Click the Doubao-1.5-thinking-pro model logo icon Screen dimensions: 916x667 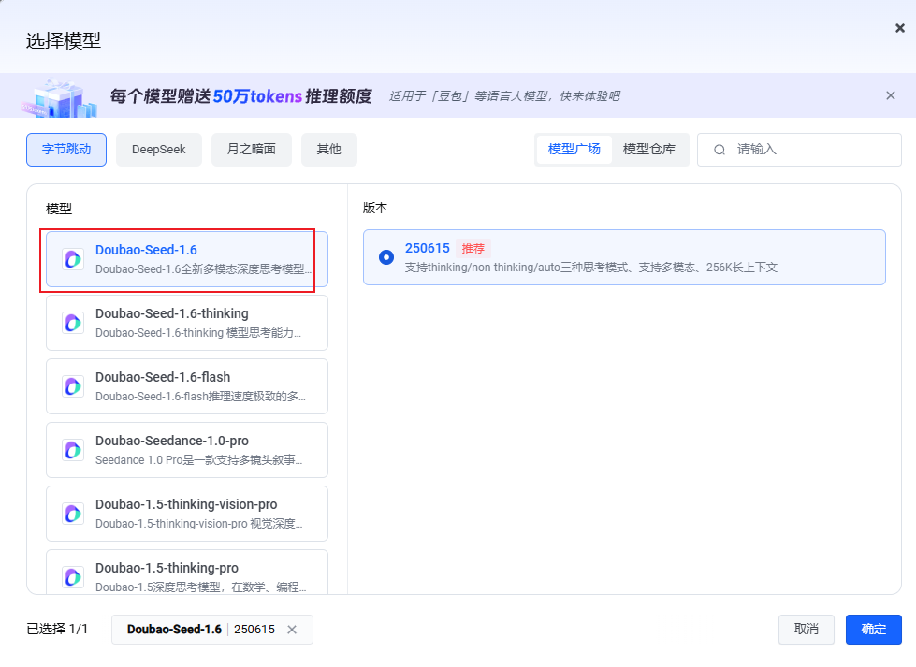click(x=73, y=577)
